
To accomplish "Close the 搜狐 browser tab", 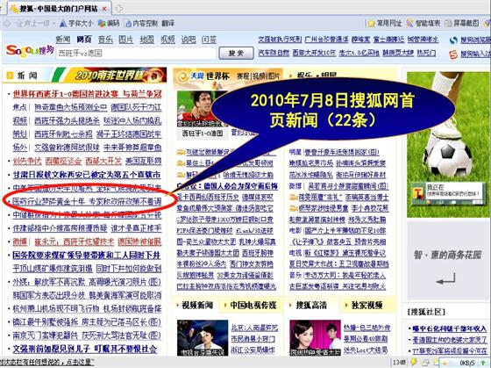I will point(104,9).
